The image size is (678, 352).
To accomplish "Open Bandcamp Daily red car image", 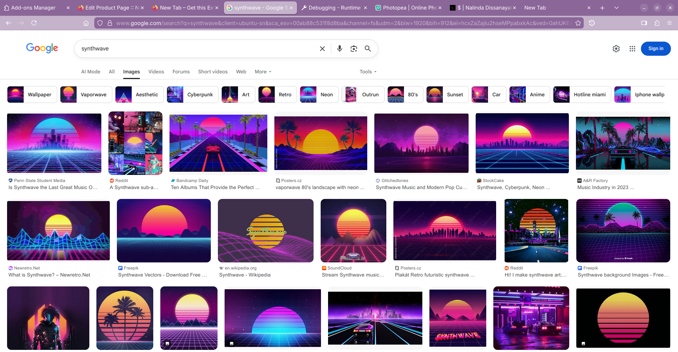I will click(x=218, y=143).
